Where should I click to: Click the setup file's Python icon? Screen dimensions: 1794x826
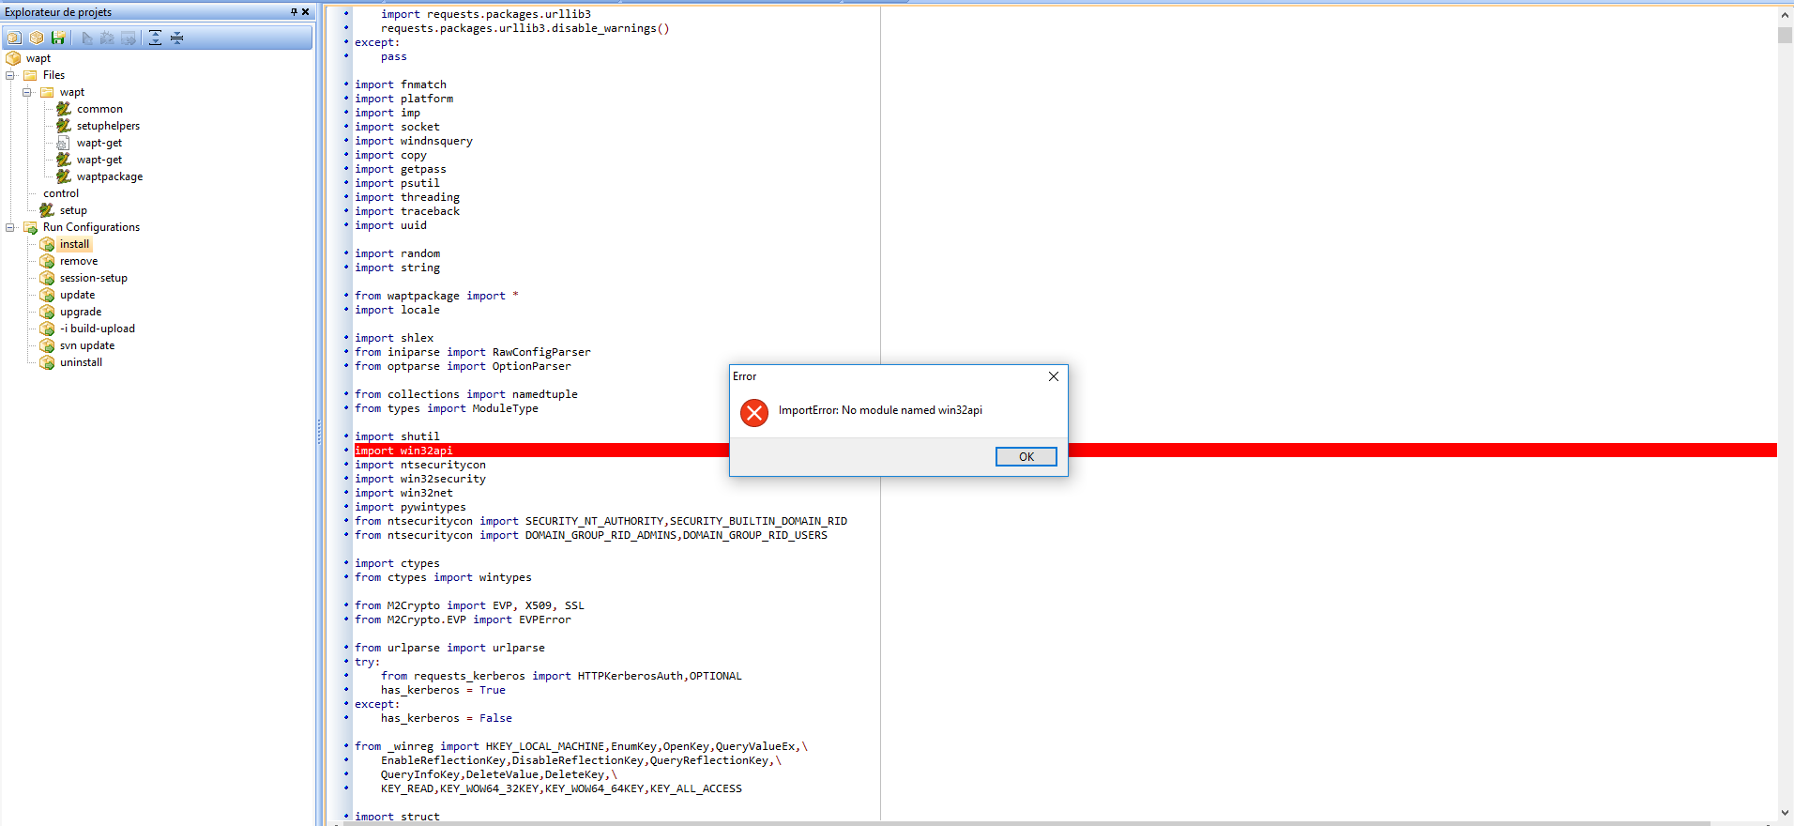click(47, 210)
